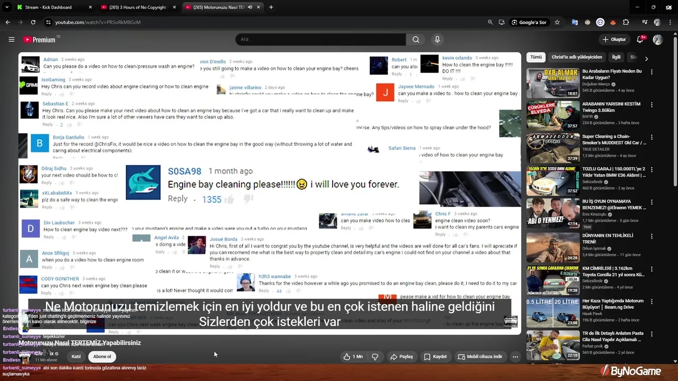The height and width of the screenshot is (381, 678).
Task: Click the Google'a Sor button
Action: (x=529, y=22)
